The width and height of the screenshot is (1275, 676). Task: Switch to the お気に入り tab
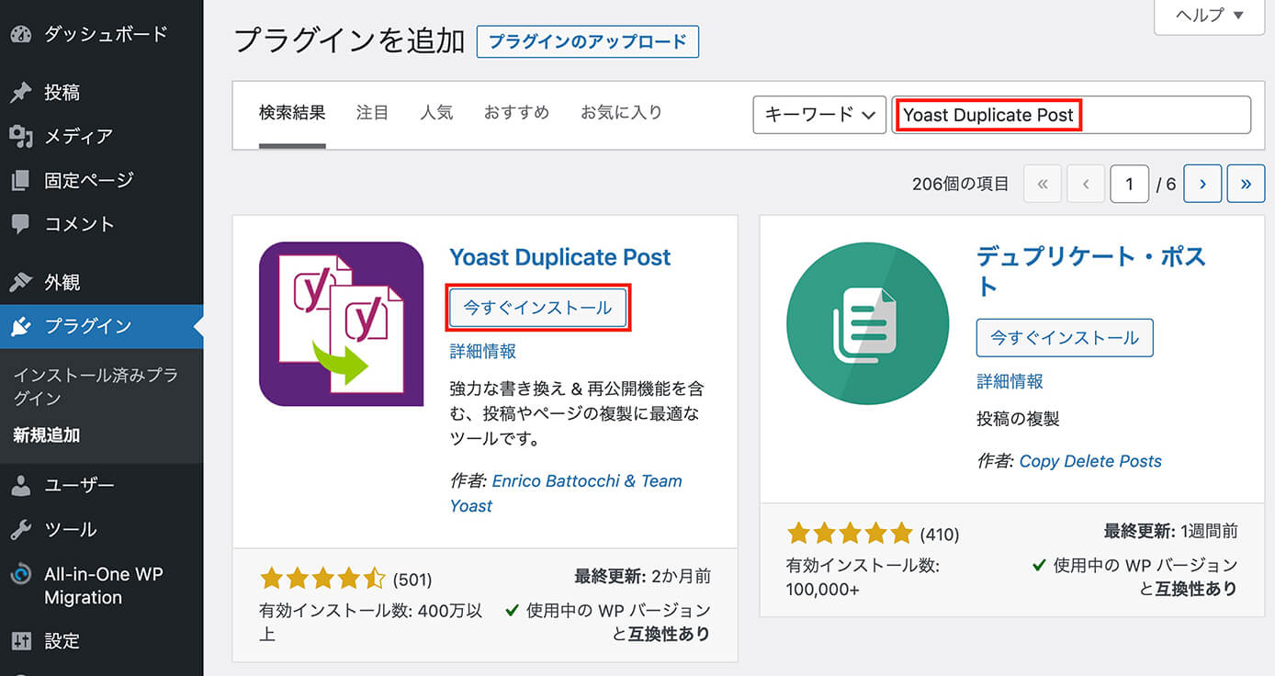(x=621, y=113)
